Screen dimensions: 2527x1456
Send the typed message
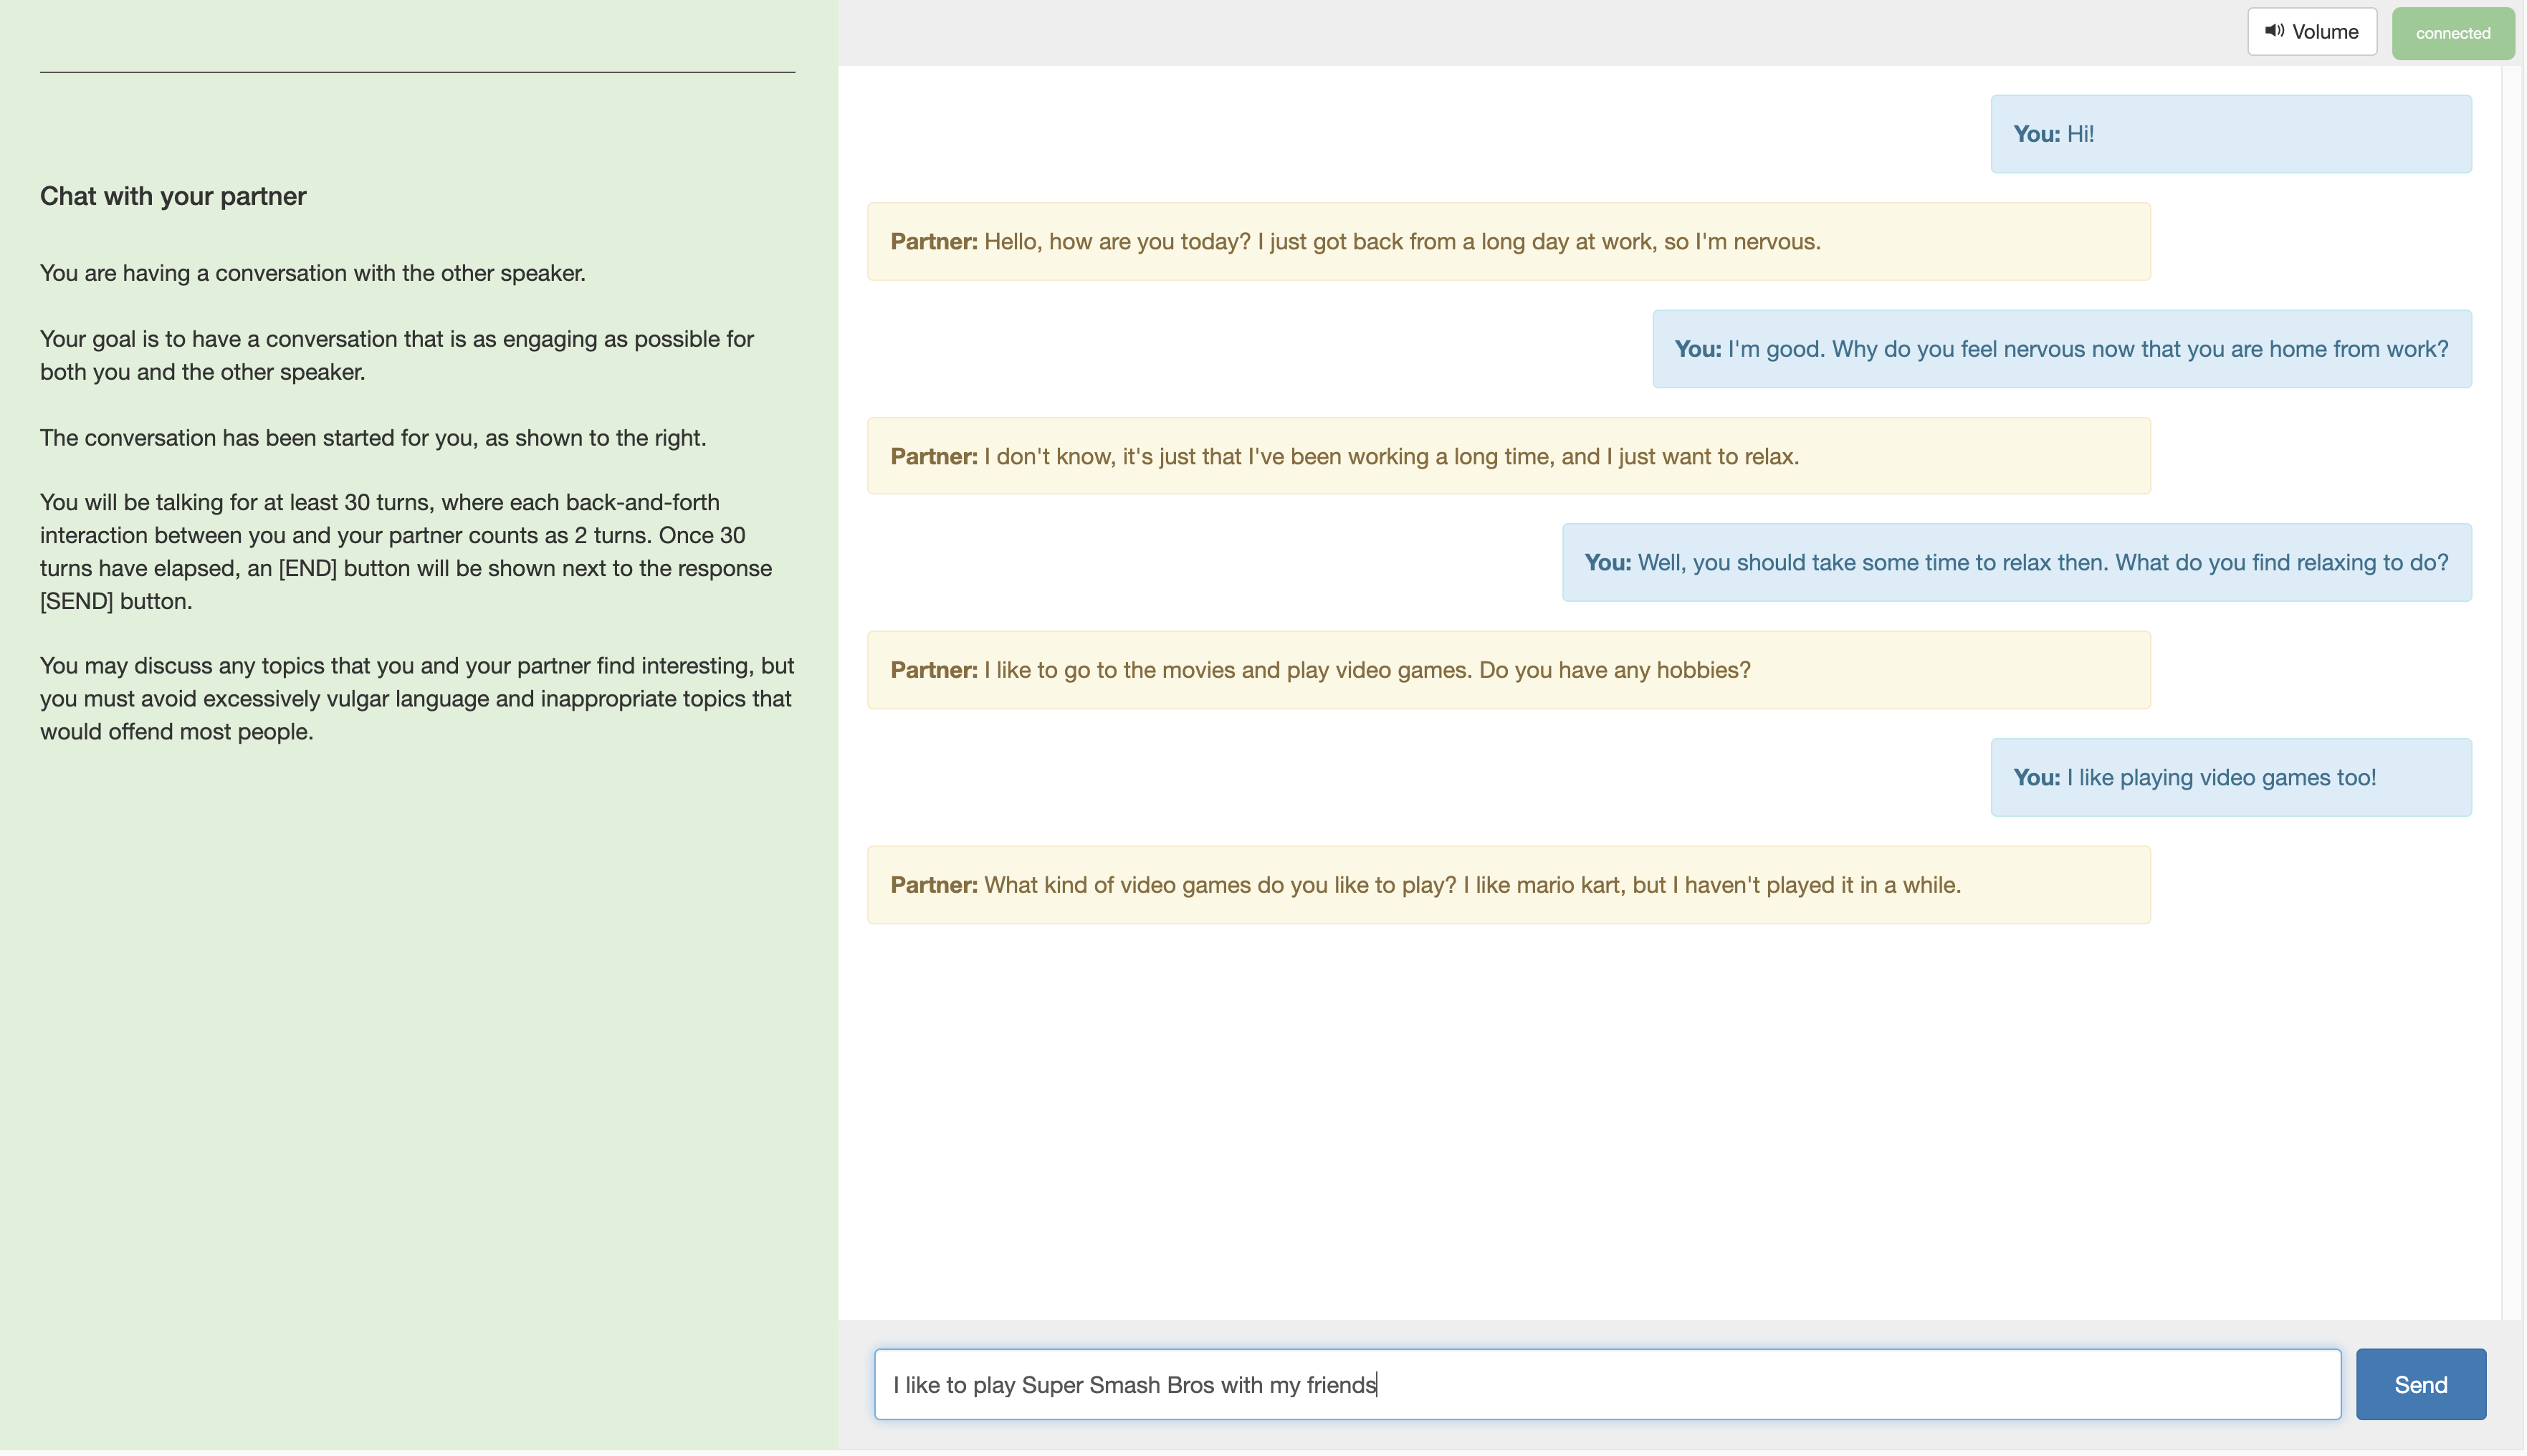(x=2421, y=1385)
